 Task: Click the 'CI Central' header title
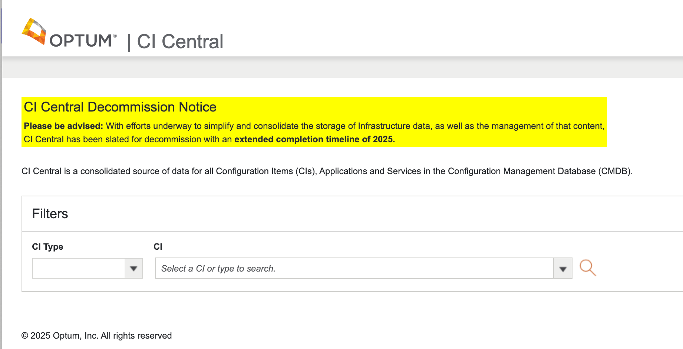pos(180,41)
